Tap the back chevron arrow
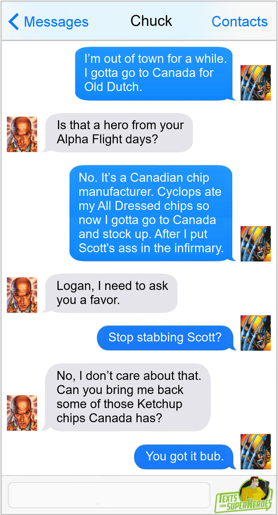The height and width of the screenshot is (515, 278). (x=14, y=22)
